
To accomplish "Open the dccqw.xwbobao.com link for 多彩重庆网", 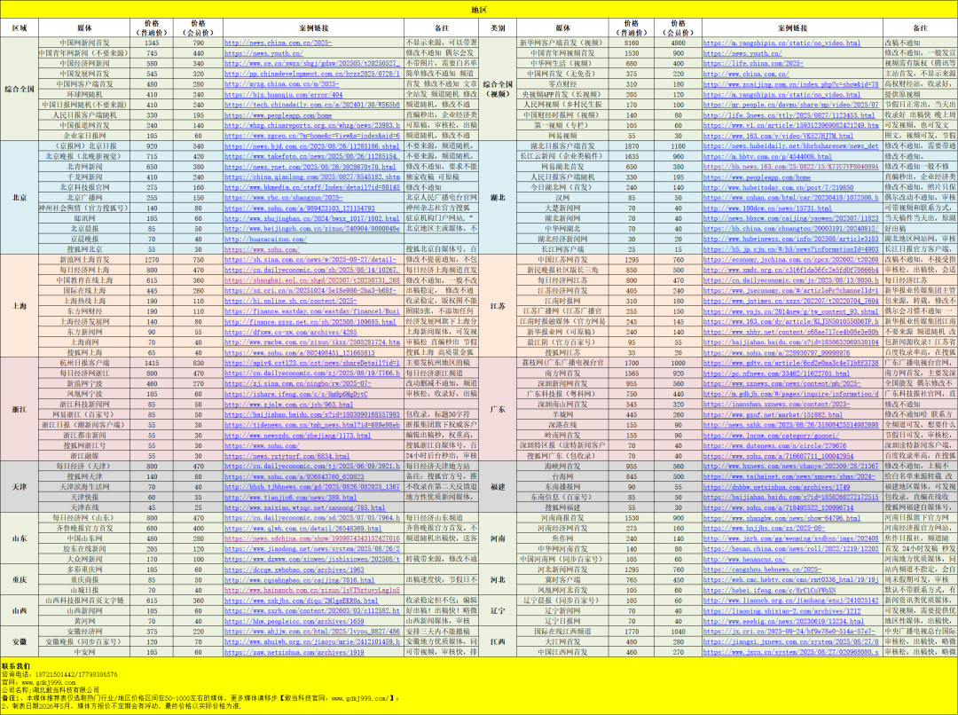I will click(294, 570).
